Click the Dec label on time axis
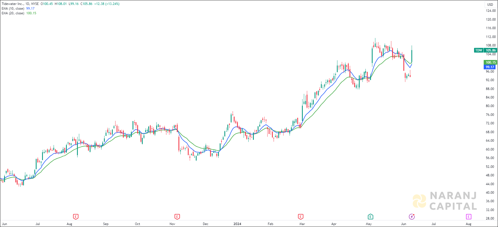 tap(206, 224)
